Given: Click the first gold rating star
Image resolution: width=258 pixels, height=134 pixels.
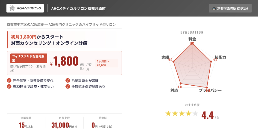Looking at the screenshot, I should 168,113.
